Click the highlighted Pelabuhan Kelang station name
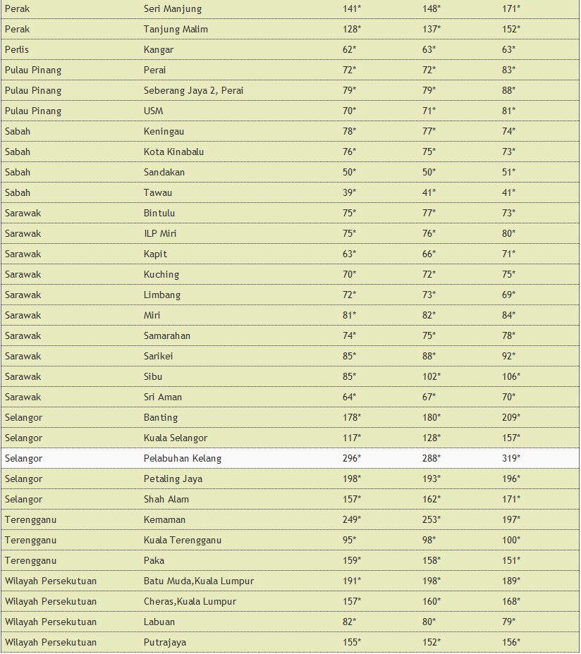The width and height of the screenshot is (581, 654). 183,459
